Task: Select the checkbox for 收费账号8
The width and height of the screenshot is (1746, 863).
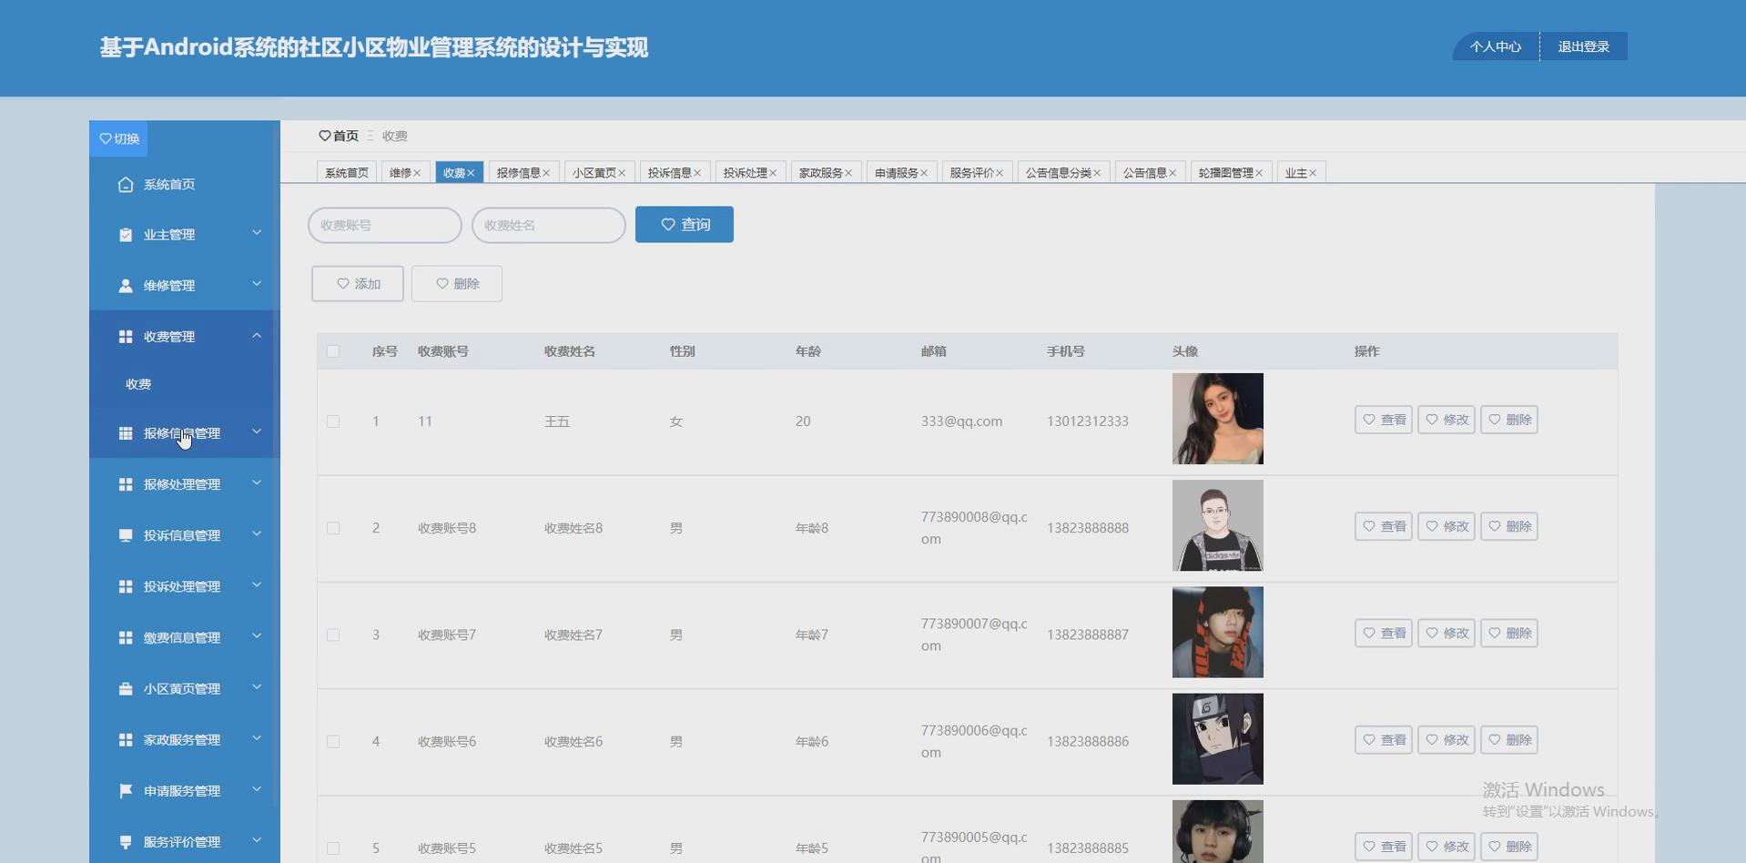Action: coord(333,528)
